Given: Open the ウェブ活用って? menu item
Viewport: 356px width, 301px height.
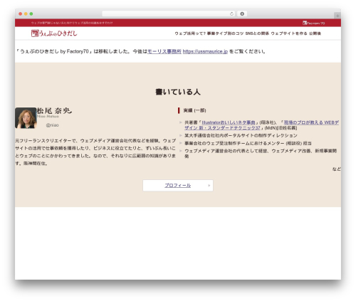Looking at the screenshot, I should click(190, 33).
